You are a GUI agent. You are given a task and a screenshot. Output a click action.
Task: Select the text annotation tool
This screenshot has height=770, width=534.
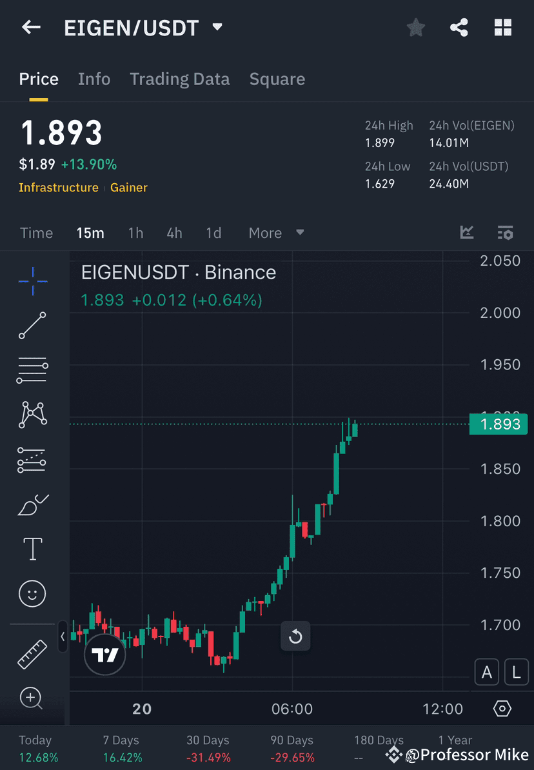point(32,548)
